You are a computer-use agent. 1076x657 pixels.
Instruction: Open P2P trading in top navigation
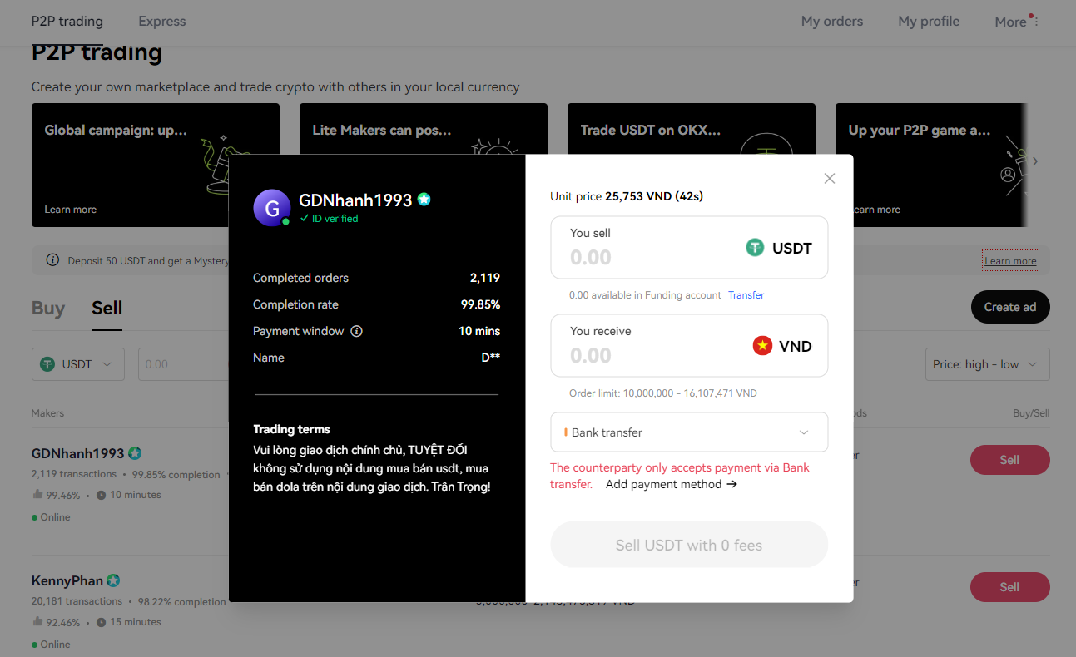click(x=67, y=22)
